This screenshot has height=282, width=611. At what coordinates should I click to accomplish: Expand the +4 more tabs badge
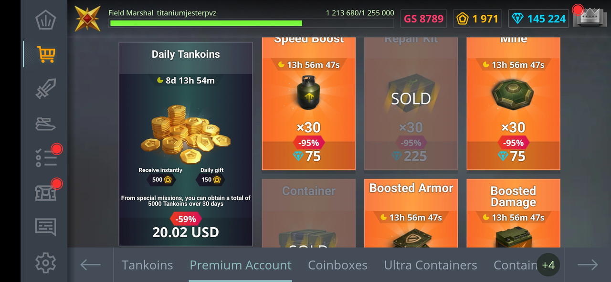click(x=548, y=265)
